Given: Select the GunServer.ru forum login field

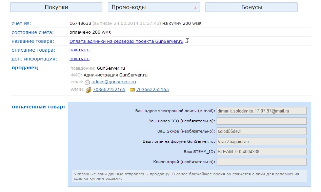Looking at the screenshot, I should click(261, 141).
